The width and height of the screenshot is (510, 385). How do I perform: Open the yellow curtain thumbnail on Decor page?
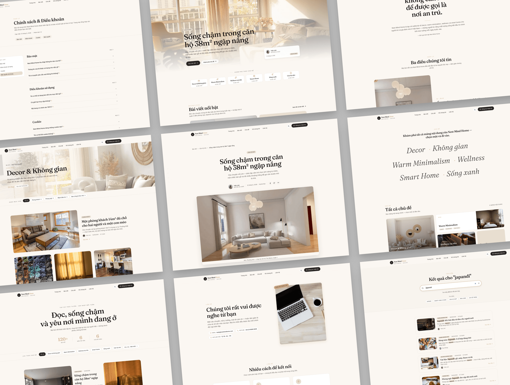coord(73,265)
